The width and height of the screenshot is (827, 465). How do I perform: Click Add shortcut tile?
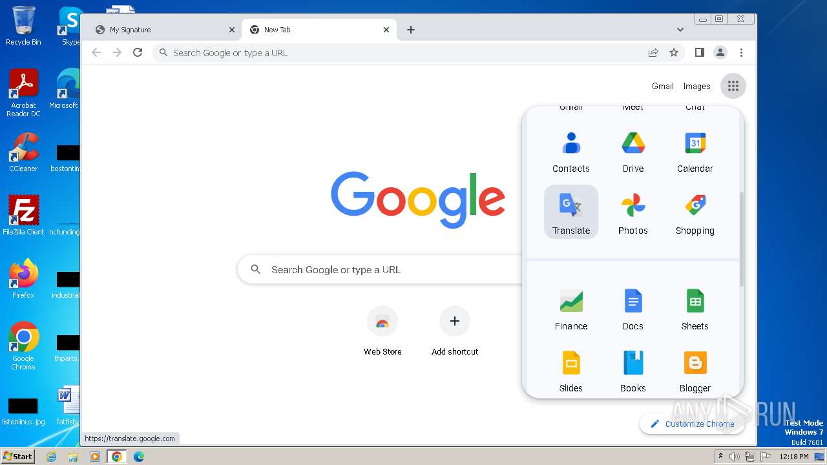point(455,331)
